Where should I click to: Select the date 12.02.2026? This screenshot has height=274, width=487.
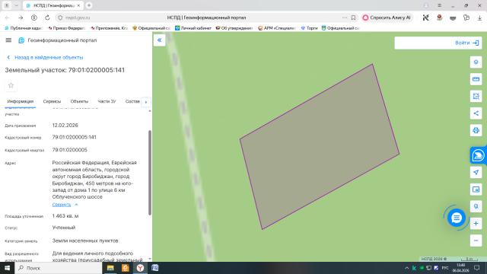click(x=65, y=126)
